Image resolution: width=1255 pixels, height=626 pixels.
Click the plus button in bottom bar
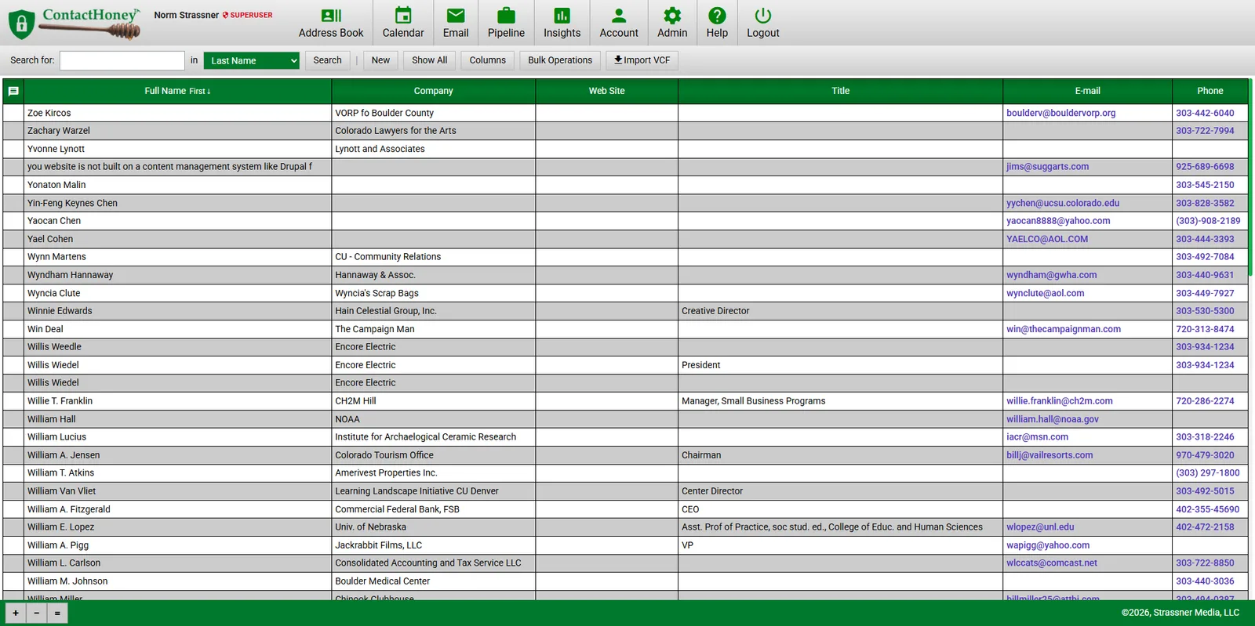click(x=16, y=613)
